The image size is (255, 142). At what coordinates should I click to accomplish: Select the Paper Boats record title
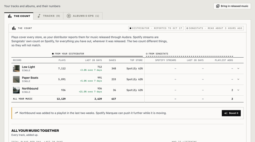pos(30,78)
